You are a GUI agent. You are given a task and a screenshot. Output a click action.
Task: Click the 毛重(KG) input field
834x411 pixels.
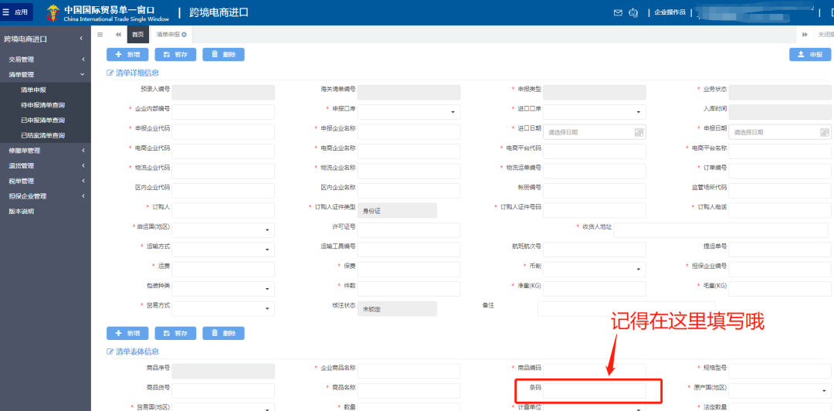coord(780,289)
